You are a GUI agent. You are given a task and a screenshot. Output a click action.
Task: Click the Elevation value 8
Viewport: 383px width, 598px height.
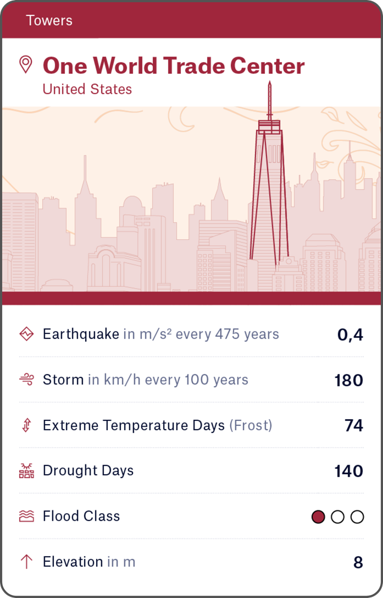coord(358,562)
